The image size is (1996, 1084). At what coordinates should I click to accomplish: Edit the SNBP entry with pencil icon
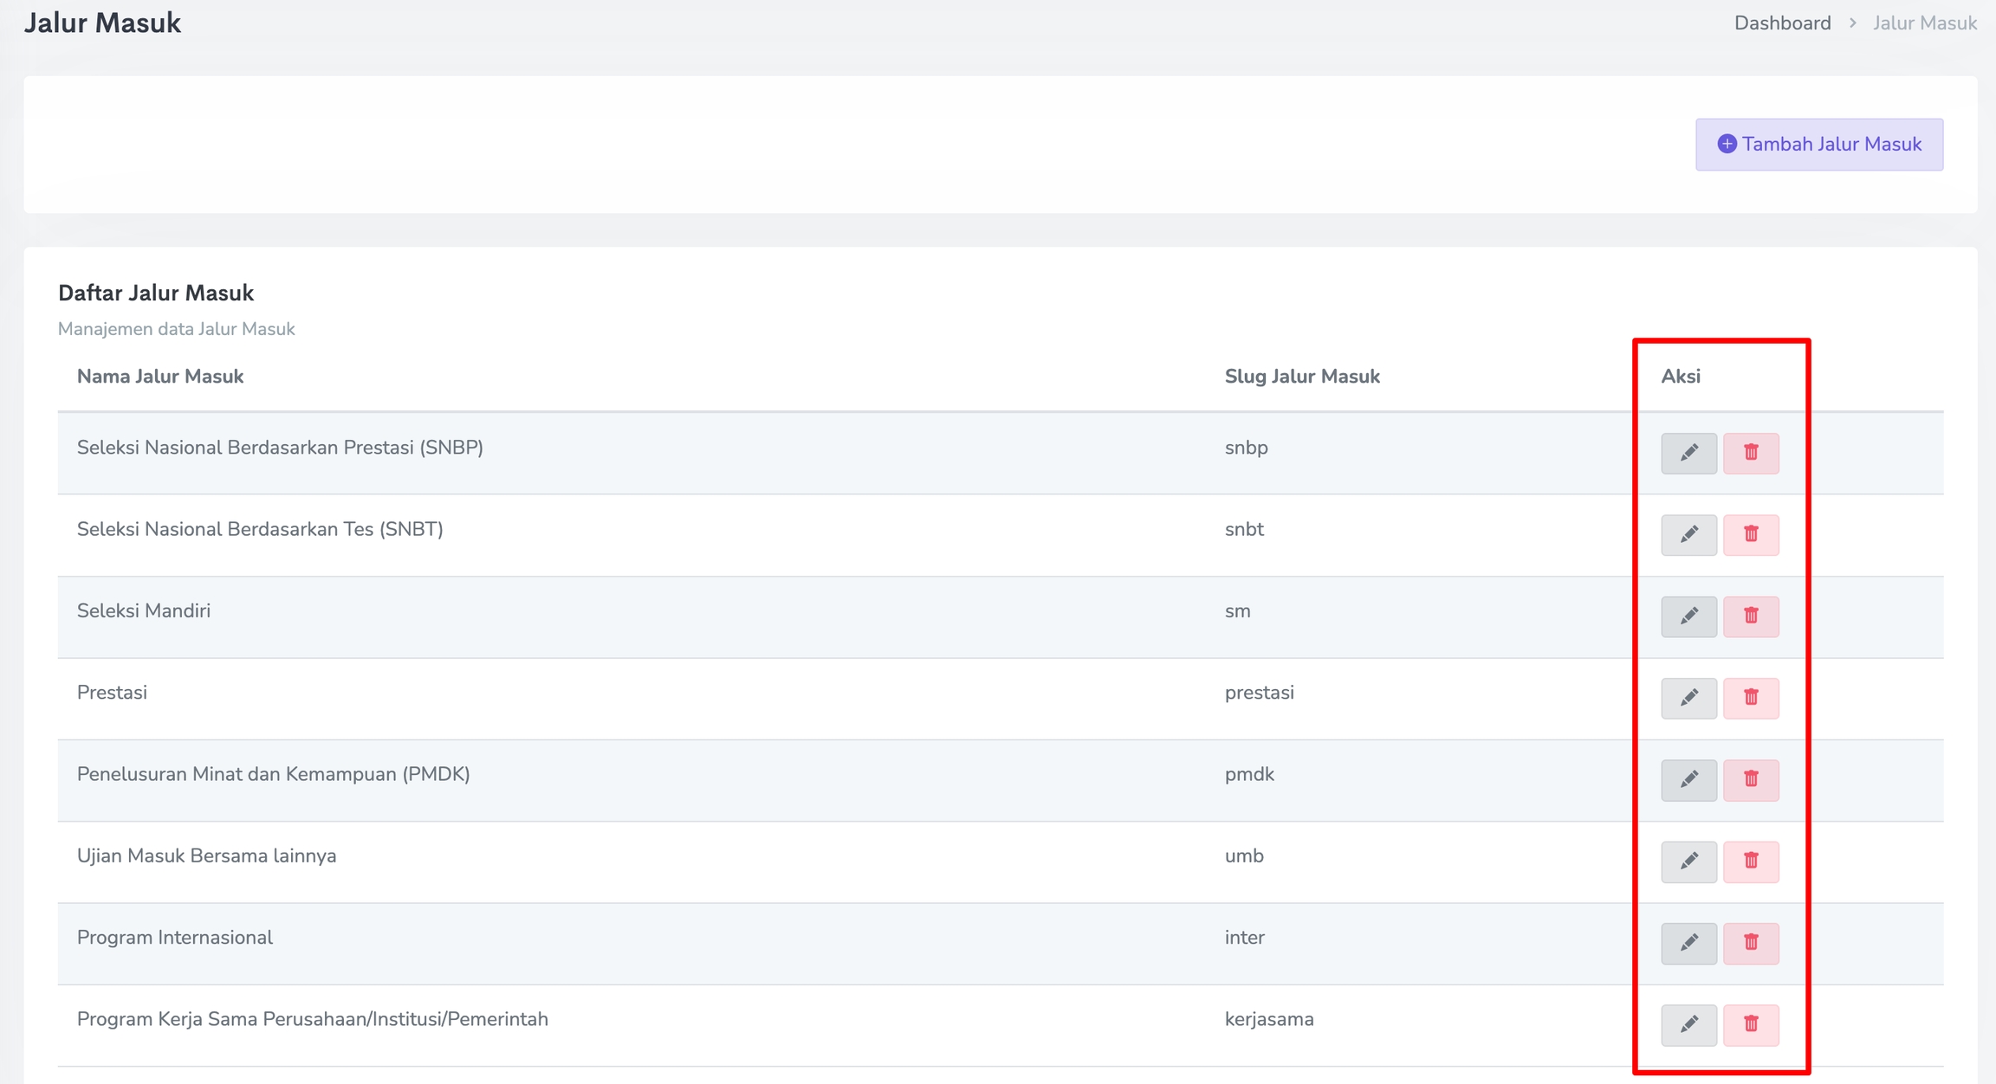(x=1688, y=453)
